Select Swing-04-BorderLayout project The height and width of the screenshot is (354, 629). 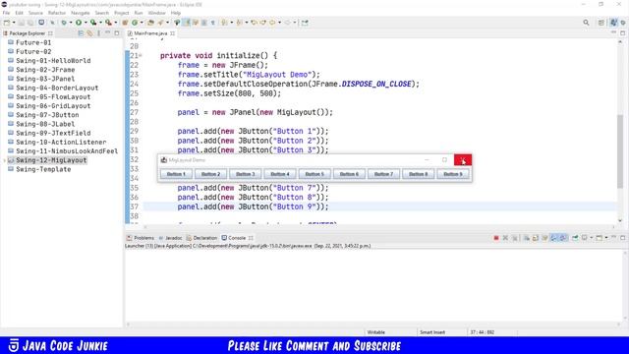point(57,88)
